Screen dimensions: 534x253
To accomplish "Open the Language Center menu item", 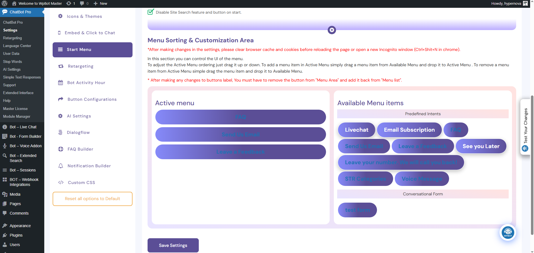I will (17, 46).
